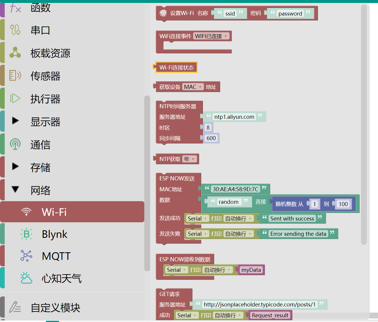Edit the random integer minimum value 1
378x322 pixels.
(314, 204)
